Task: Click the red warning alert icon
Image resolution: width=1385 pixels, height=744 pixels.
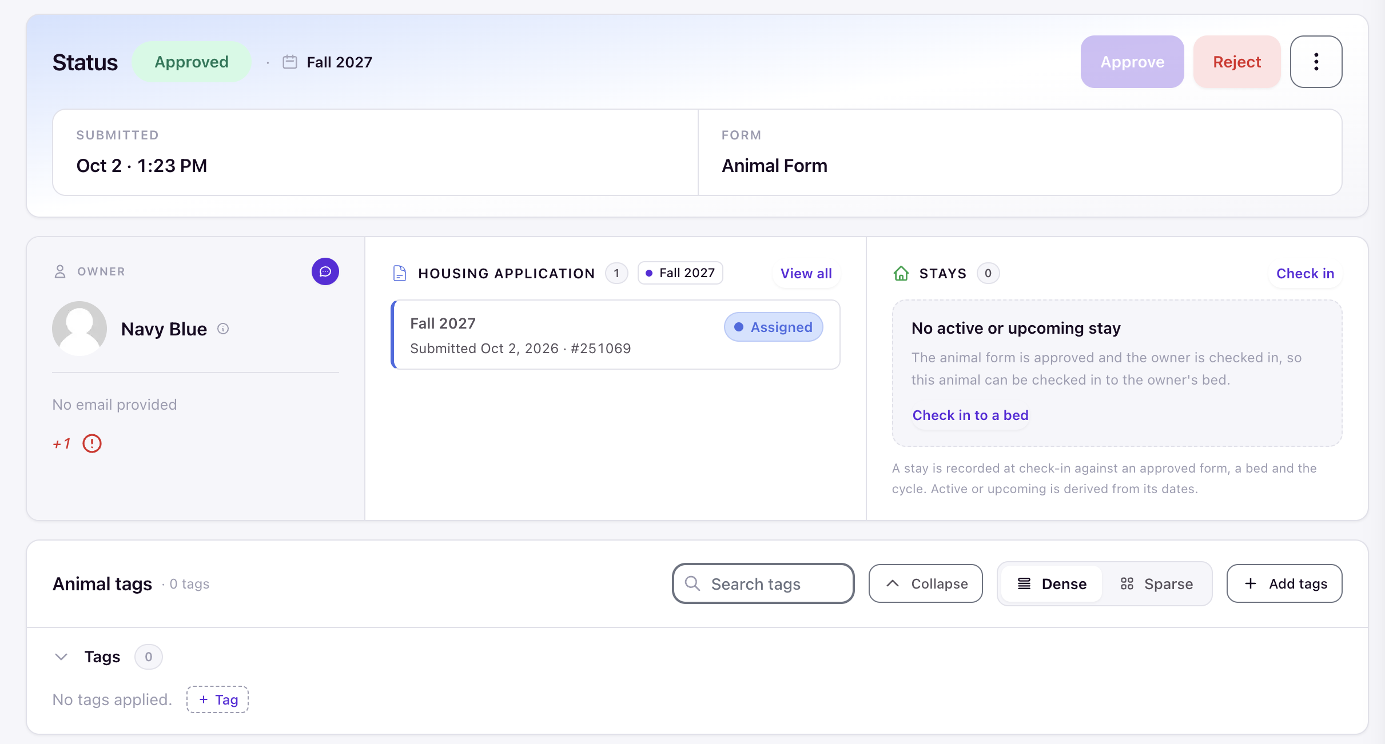Action: click(x=92, y=443)
